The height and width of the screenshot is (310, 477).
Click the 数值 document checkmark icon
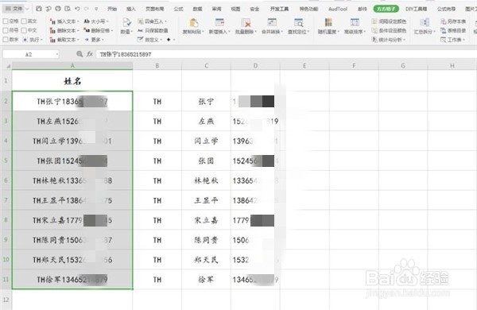[126, 22]
